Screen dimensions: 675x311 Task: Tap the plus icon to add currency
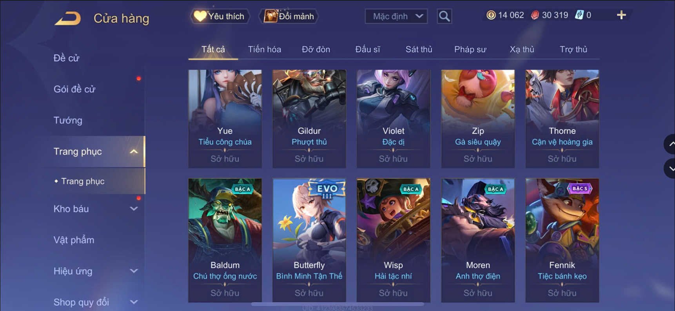tap(621, 15)
